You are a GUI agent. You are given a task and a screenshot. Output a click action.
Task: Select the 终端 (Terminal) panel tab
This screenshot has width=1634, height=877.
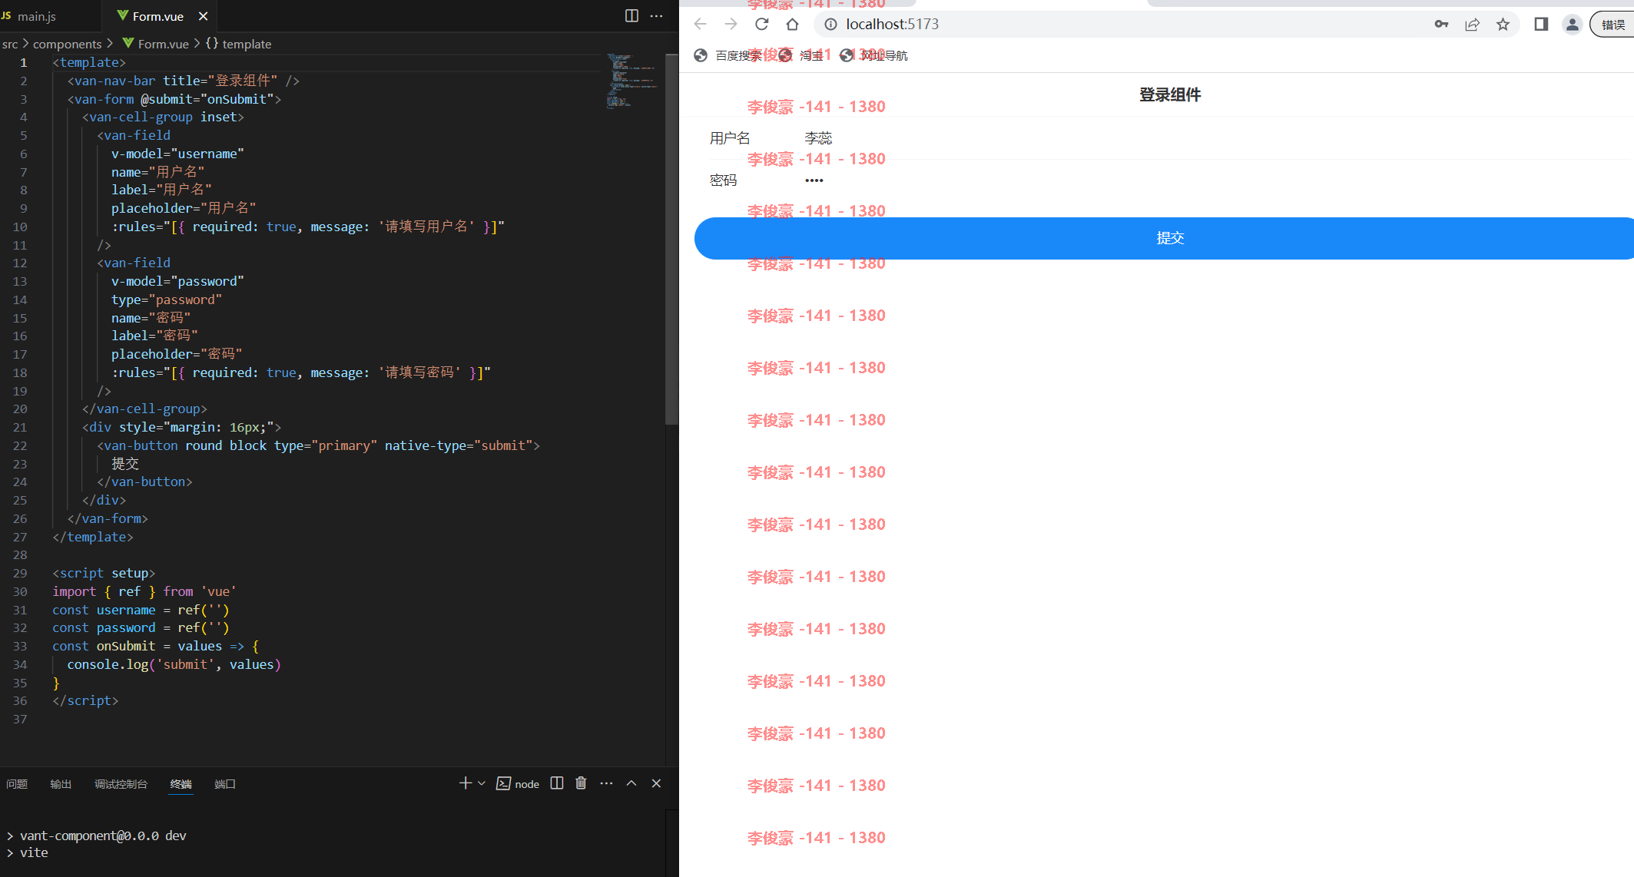coord(181,784)
